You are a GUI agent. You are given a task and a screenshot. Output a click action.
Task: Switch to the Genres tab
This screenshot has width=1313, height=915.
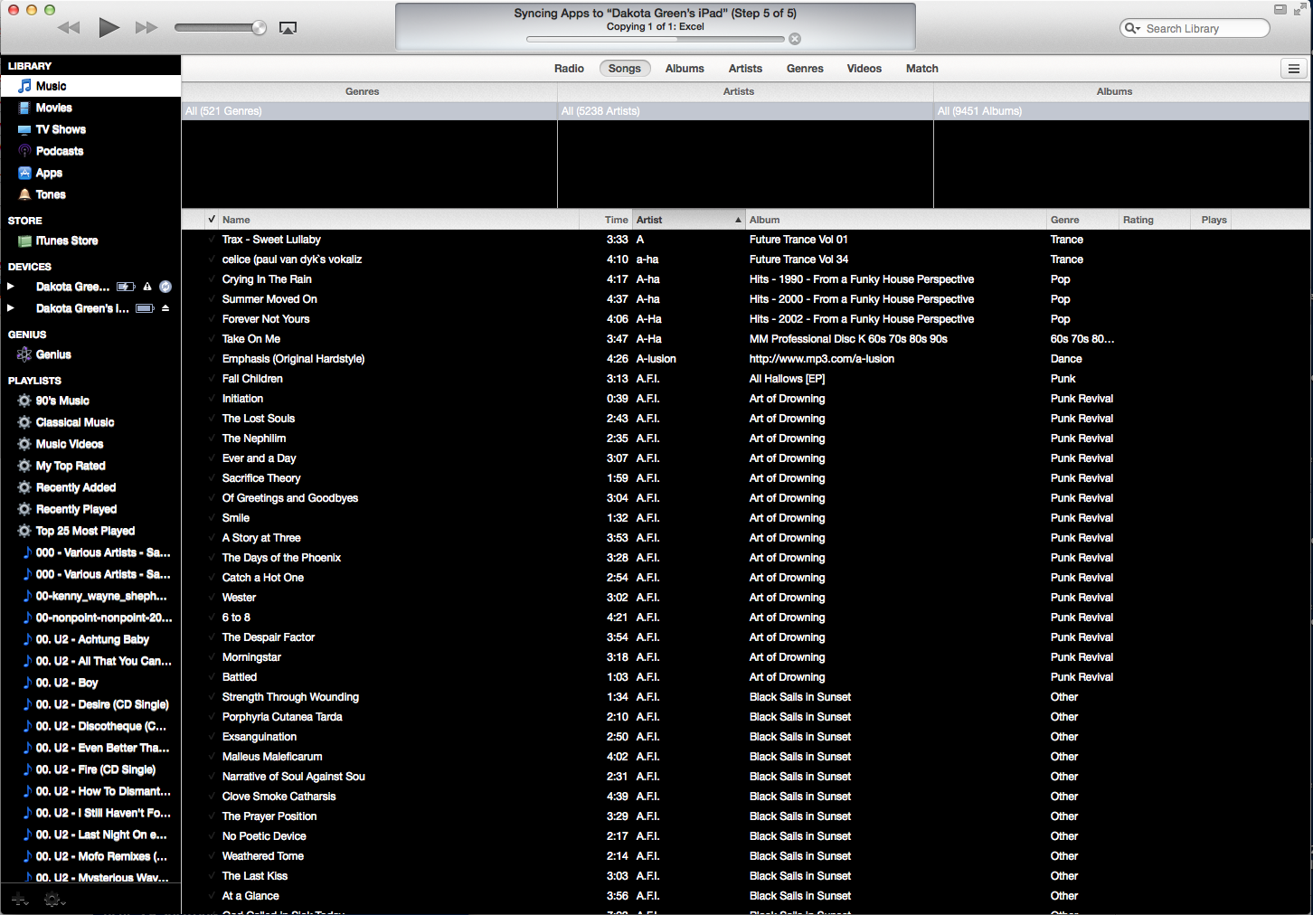[x=805, y=69]
